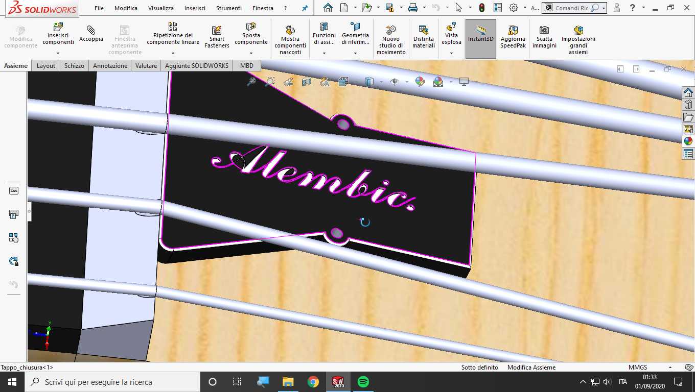Click the Esc button in left bar
This screenshot has height=392, width=695.
14,190
